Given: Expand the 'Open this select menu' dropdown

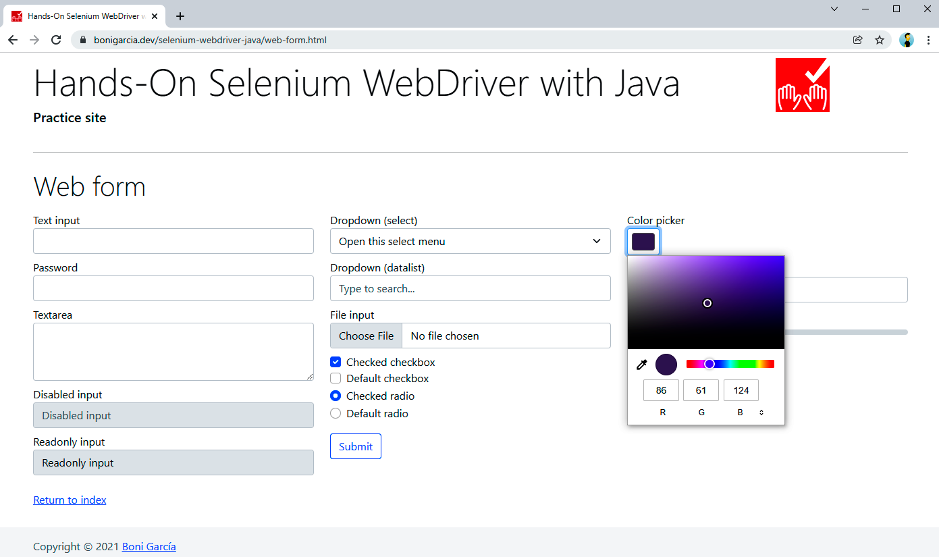Looking at the screenshot, I should click(470, 242).
